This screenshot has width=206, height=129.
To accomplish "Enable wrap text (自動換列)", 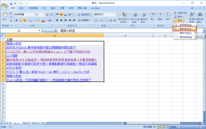I will point(84,15).
